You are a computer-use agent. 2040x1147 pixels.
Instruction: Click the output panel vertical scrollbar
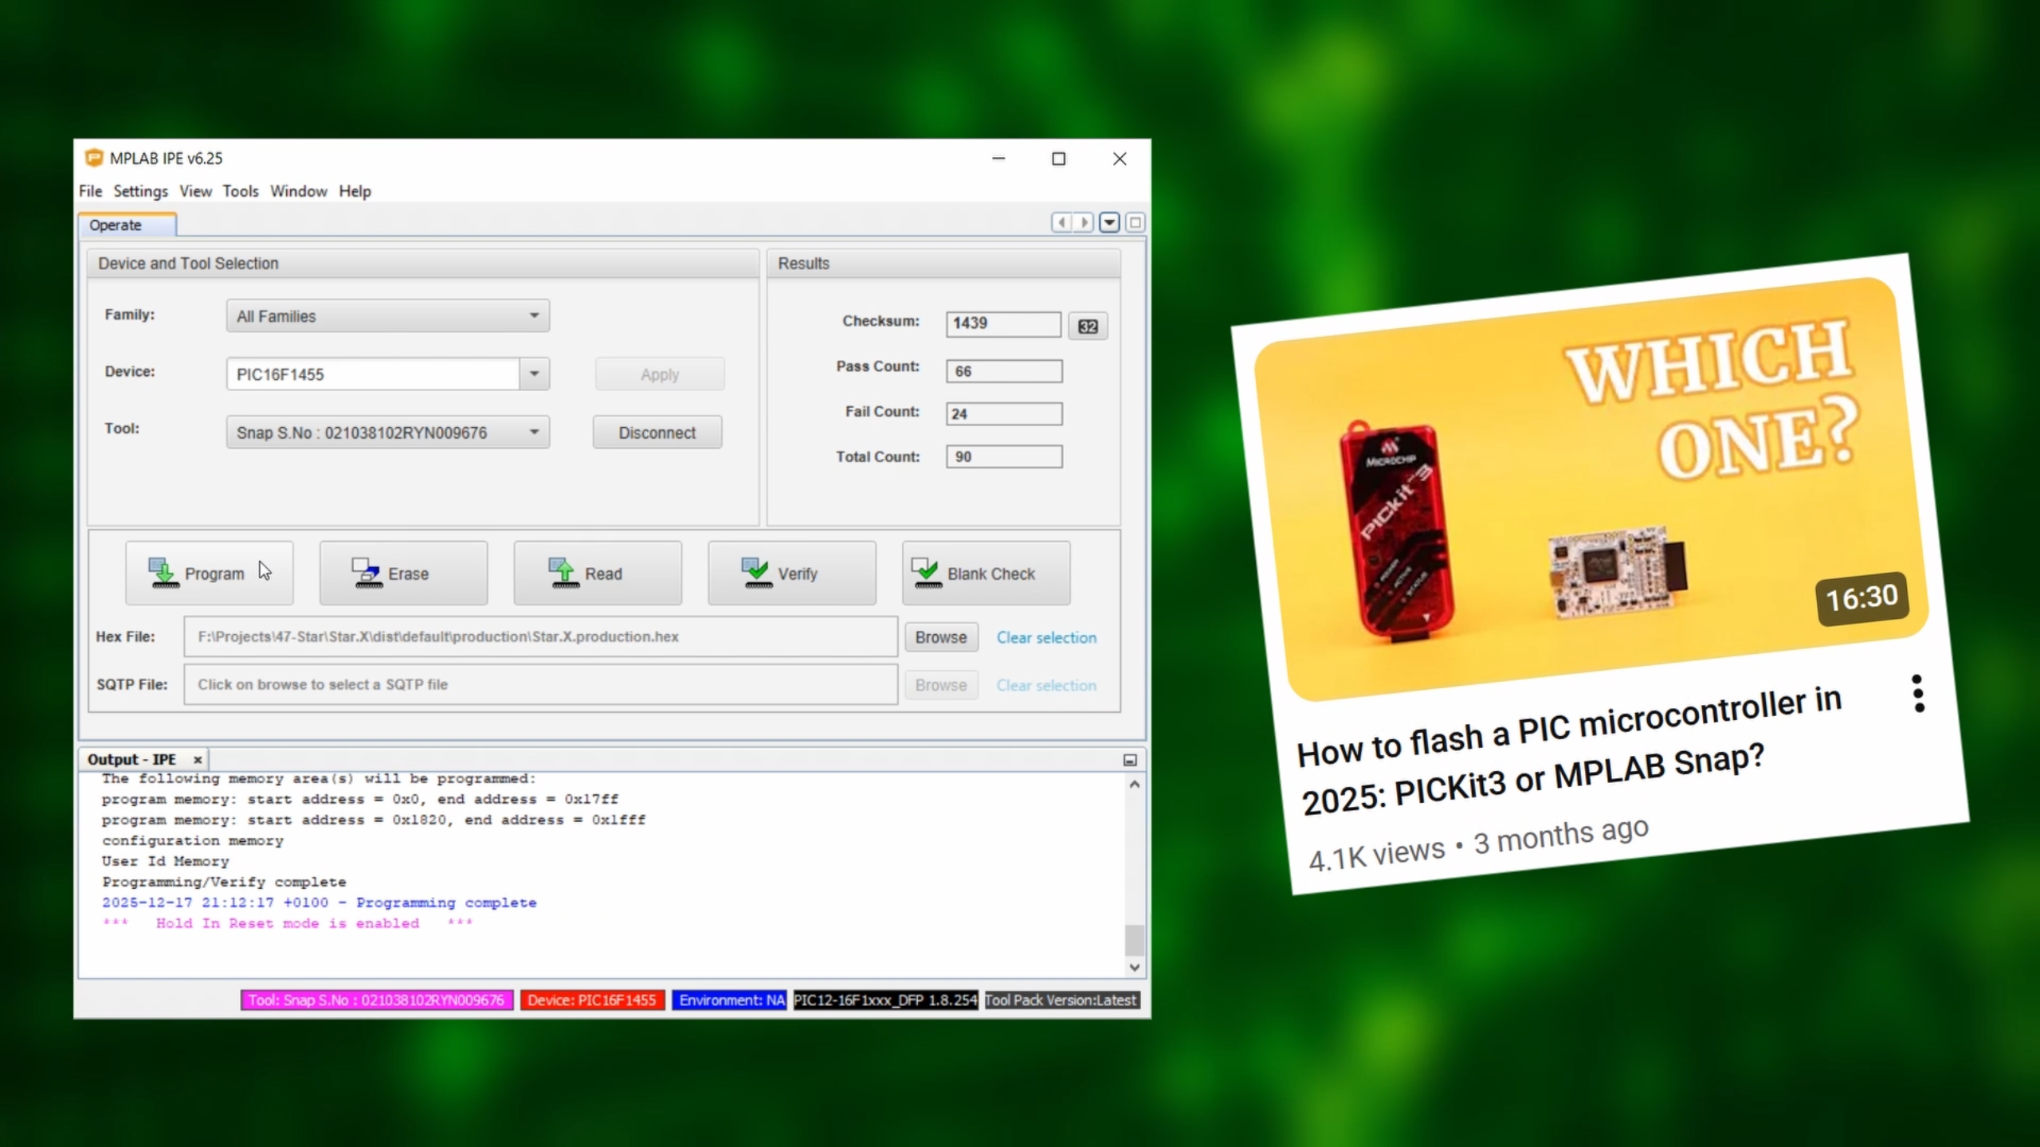tap(1135, 939)
